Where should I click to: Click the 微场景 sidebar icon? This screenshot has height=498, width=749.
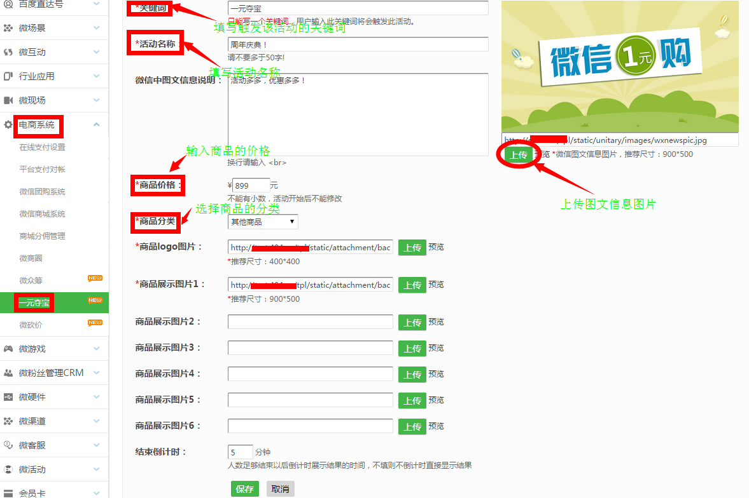[8, 28]
